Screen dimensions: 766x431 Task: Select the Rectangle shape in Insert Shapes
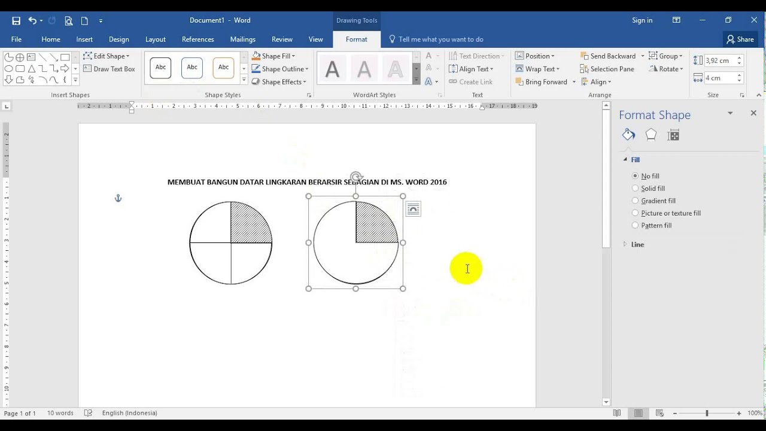[x=64, y=56]
